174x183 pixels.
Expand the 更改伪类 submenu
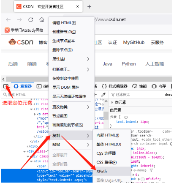click(x=71, y=107)
